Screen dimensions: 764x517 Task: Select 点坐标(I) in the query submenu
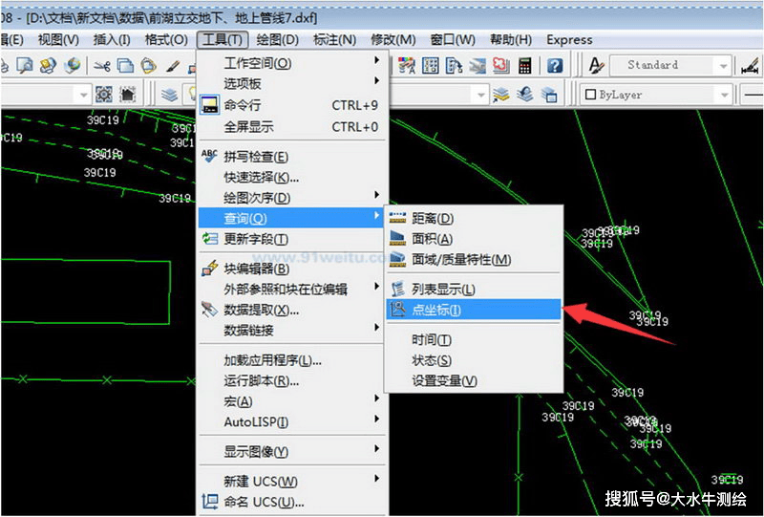click(473, 310)
